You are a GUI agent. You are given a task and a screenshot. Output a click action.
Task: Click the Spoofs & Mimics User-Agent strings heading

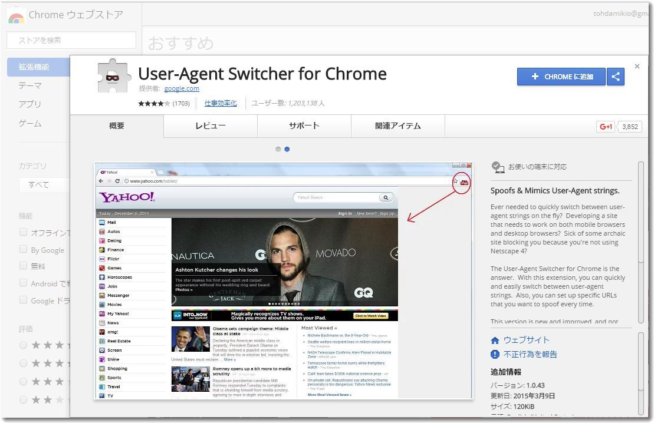coord(555,191)
